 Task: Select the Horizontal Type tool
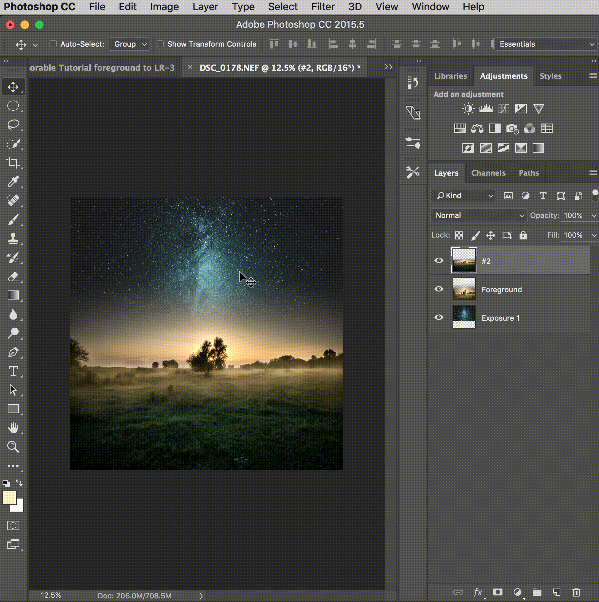click(13, 371)
